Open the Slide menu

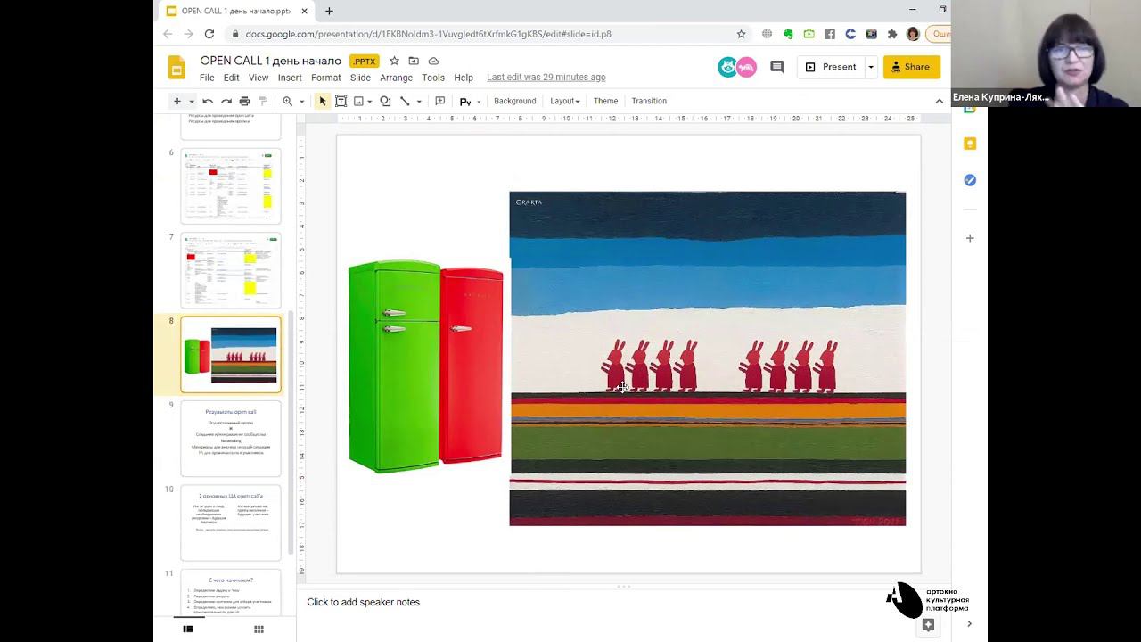click(x=360, y=78)
